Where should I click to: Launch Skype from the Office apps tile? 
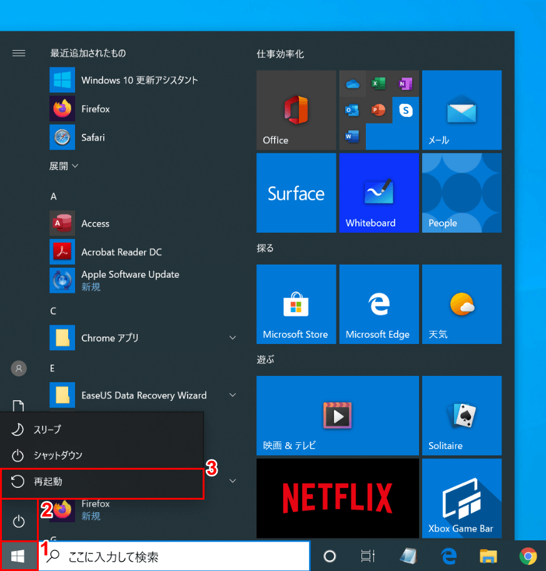405,110
